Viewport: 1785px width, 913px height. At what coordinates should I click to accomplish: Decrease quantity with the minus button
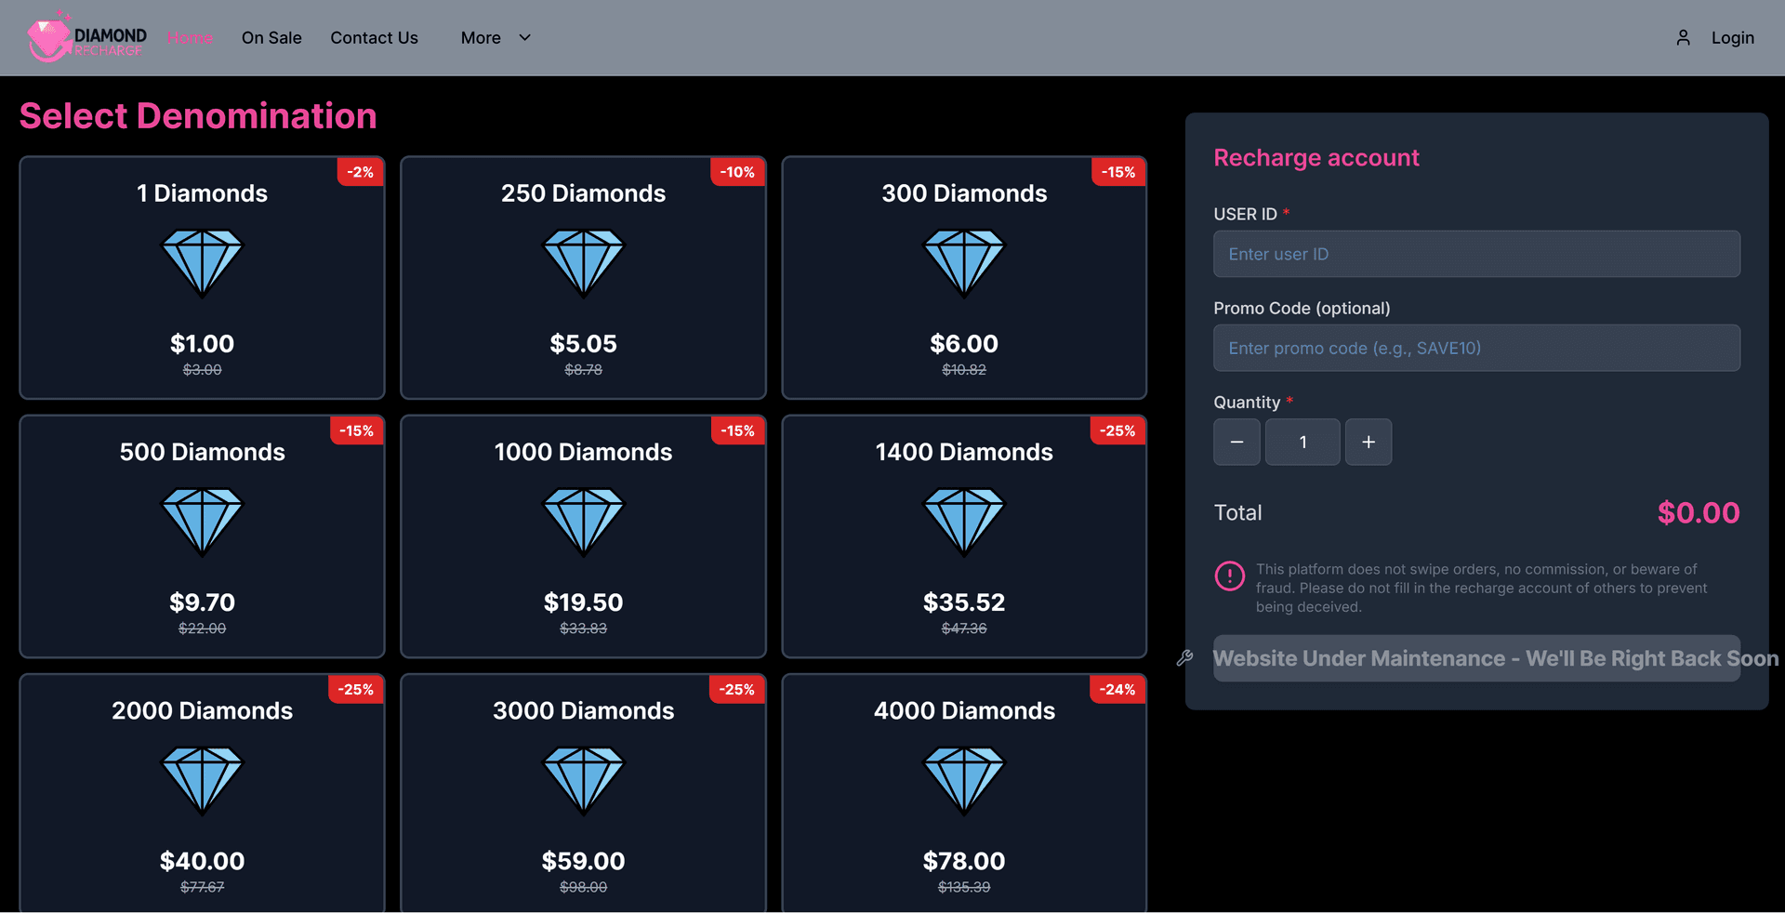tap(1236, 442)
